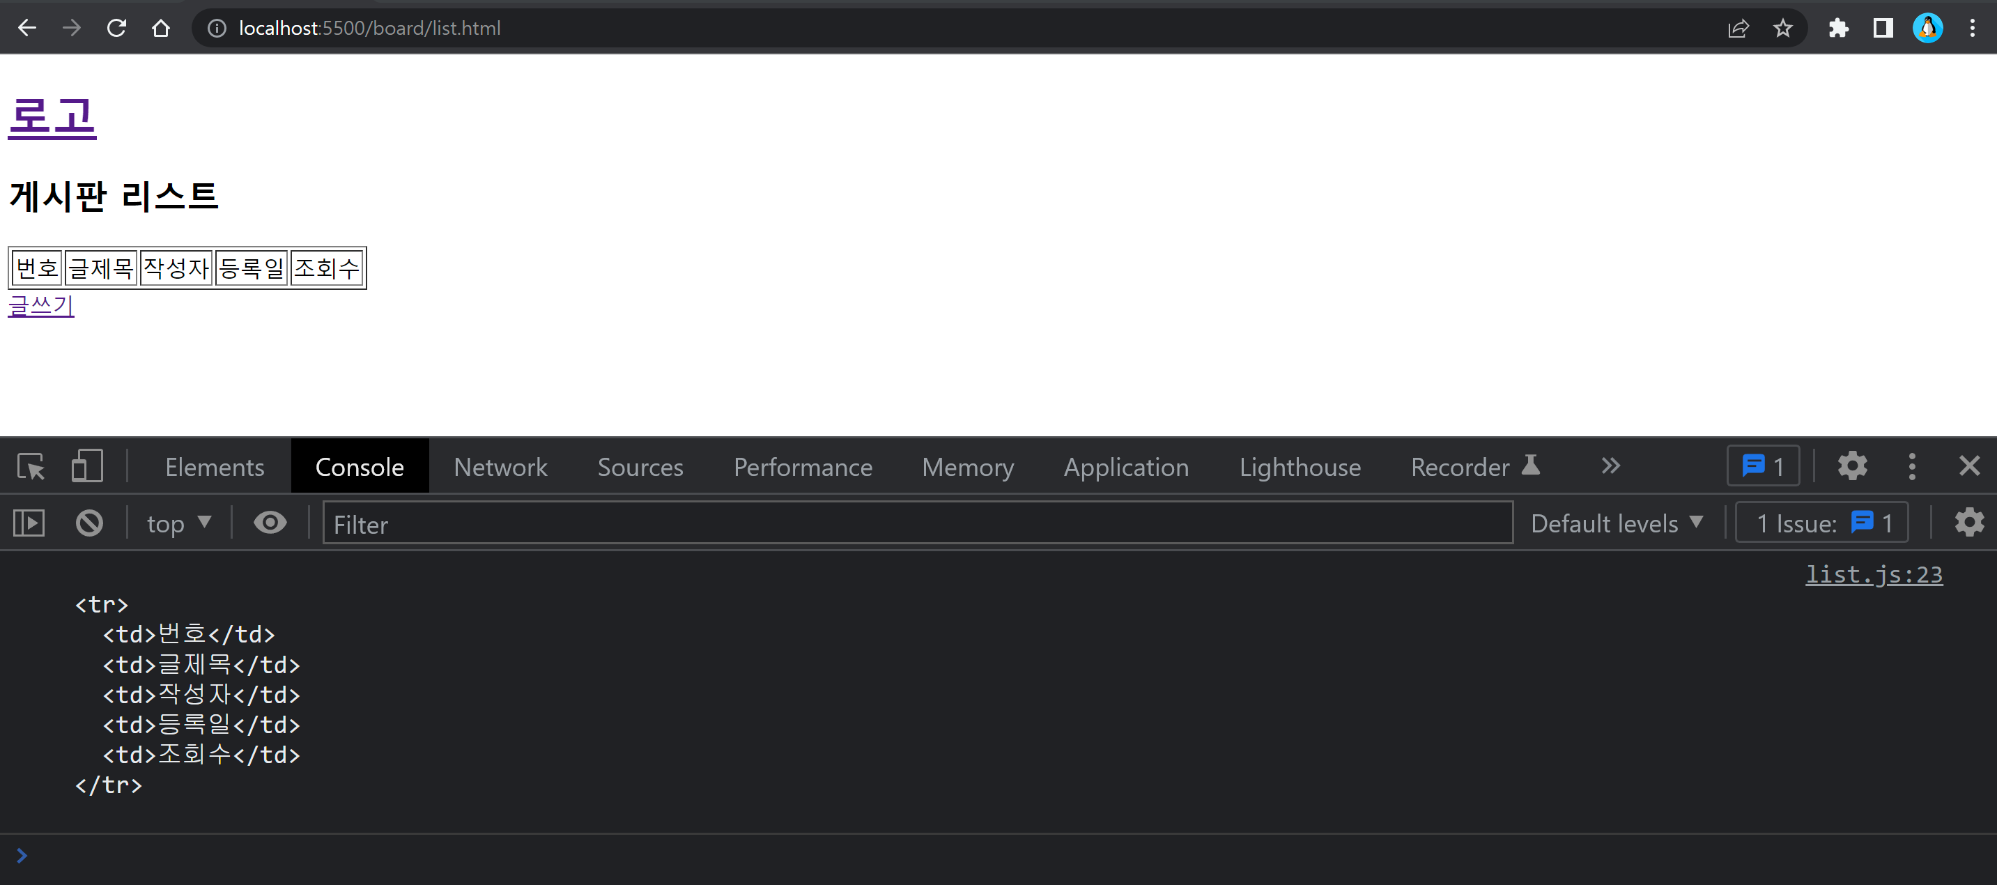Expand more DevTools tabs chevron

(1611, 466)
